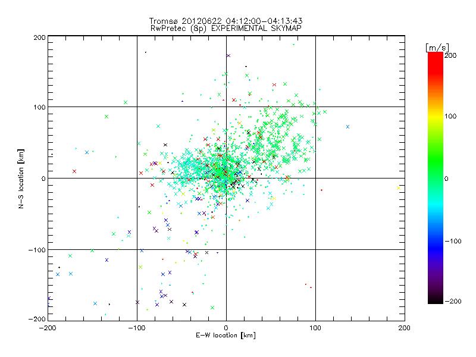
Task: Click the '-200' label on the colorbar
Action: coord(453,301)
